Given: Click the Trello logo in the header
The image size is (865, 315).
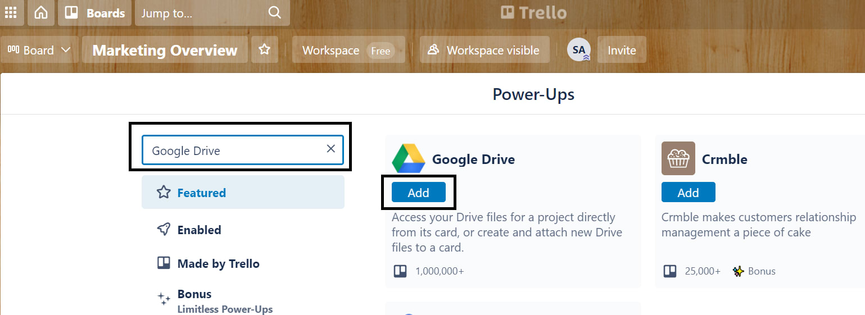Looking at the screenshot, I should click(x=533, y=12).
